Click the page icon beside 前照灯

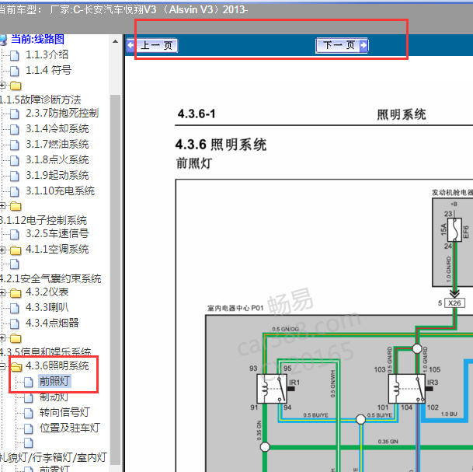[29, 382]
